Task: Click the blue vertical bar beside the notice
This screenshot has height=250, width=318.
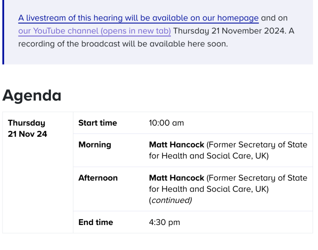Action: pyautogui.click(x=3, y=32)
